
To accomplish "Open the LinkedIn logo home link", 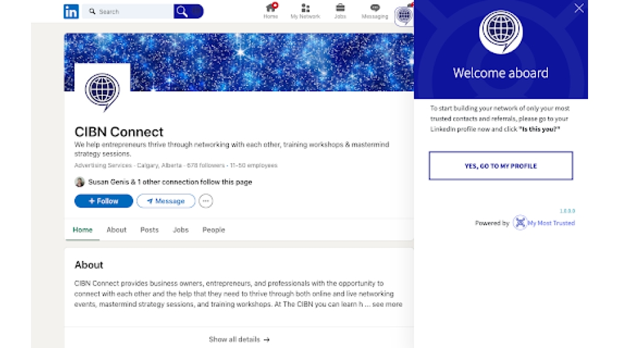I will coord(71,11).
